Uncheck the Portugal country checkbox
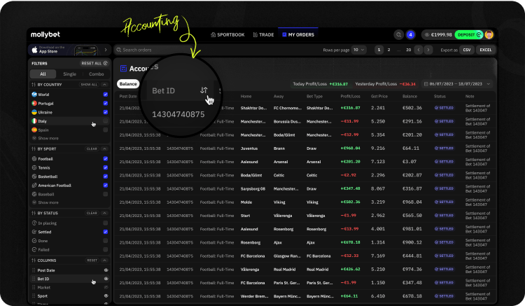 coord(106,102)
